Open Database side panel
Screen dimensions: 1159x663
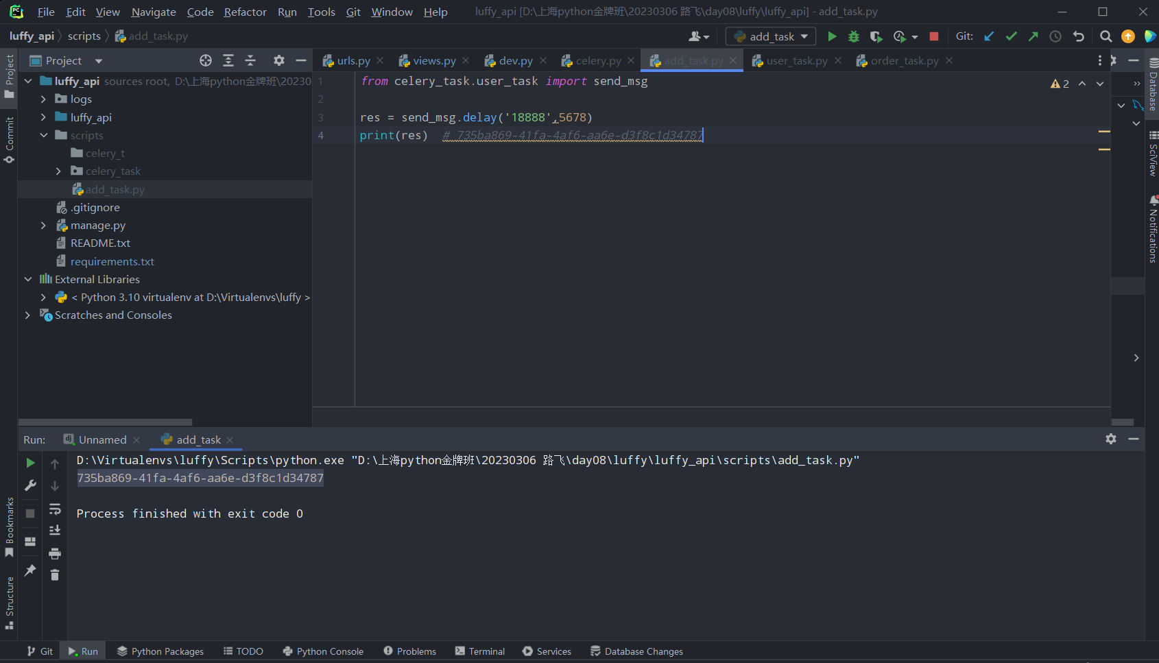(x=1153, y=85)
